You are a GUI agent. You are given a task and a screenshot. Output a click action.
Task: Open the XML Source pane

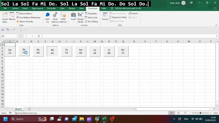coord(105,16)
